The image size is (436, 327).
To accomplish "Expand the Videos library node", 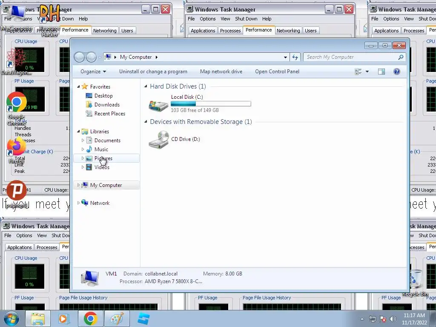I will click(83, 167).
